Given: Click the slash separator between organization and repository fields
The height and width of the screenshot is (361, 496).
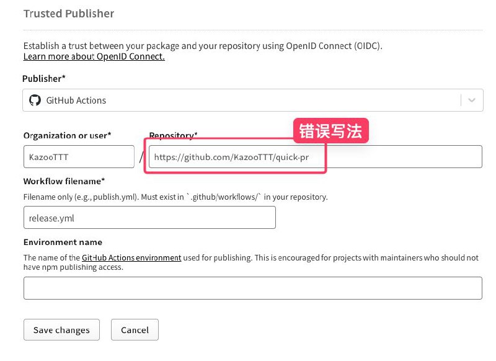Looking at the screenshot, I should point(141,156).
